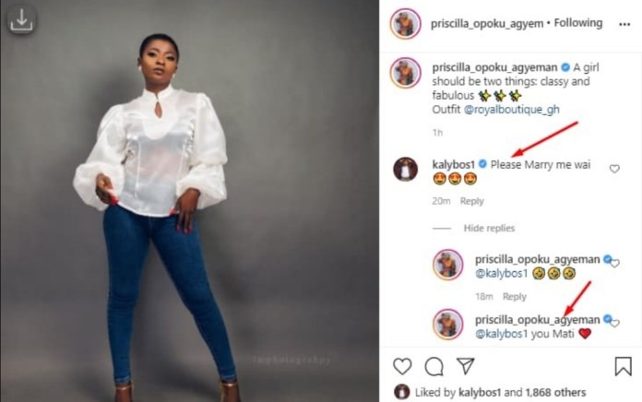The width and height of the screenshot is (642, 402).
Task: View the "1,868 others" likes list
Action: tap(555, 392)
